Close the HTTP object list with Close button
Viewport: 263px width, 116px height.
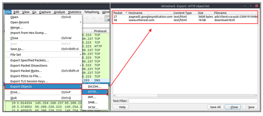click(233, 107)
